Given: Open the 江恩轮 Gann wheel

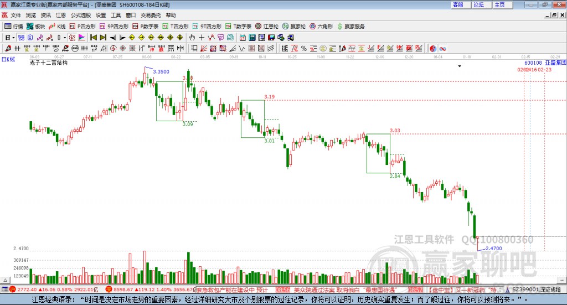Looking at the screenshot, I should click(267, 27).
